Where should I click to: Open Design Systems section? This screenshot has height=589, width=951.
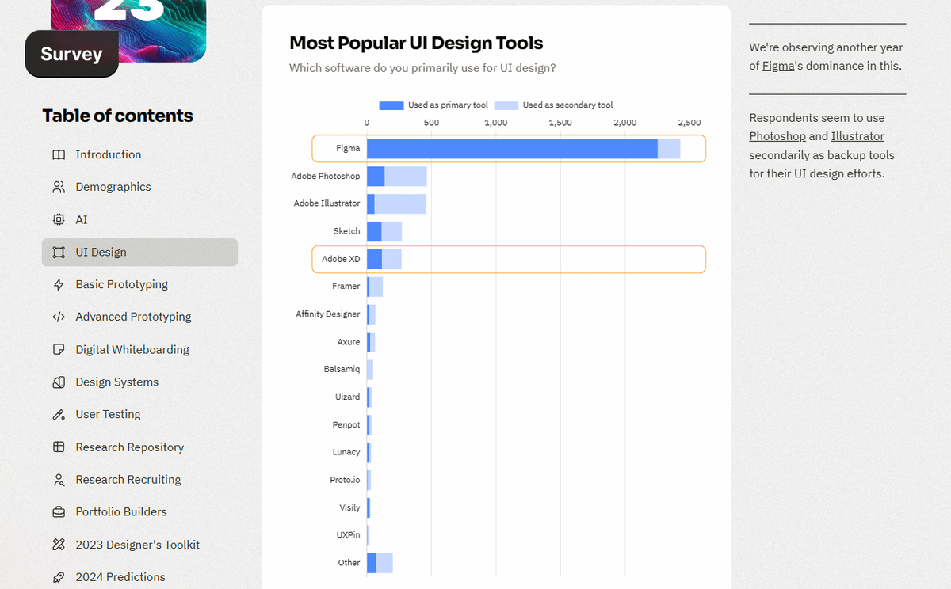point(139,382)
